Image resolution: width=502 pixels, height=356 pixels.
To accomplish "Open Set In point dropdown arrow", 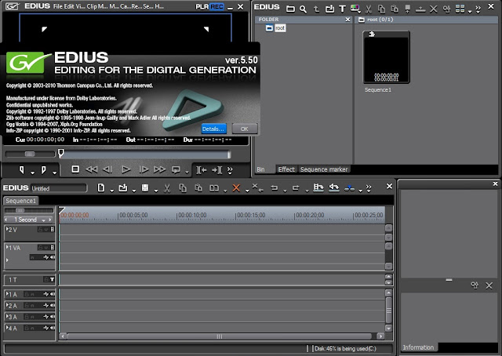I will (x=32, y=173).
